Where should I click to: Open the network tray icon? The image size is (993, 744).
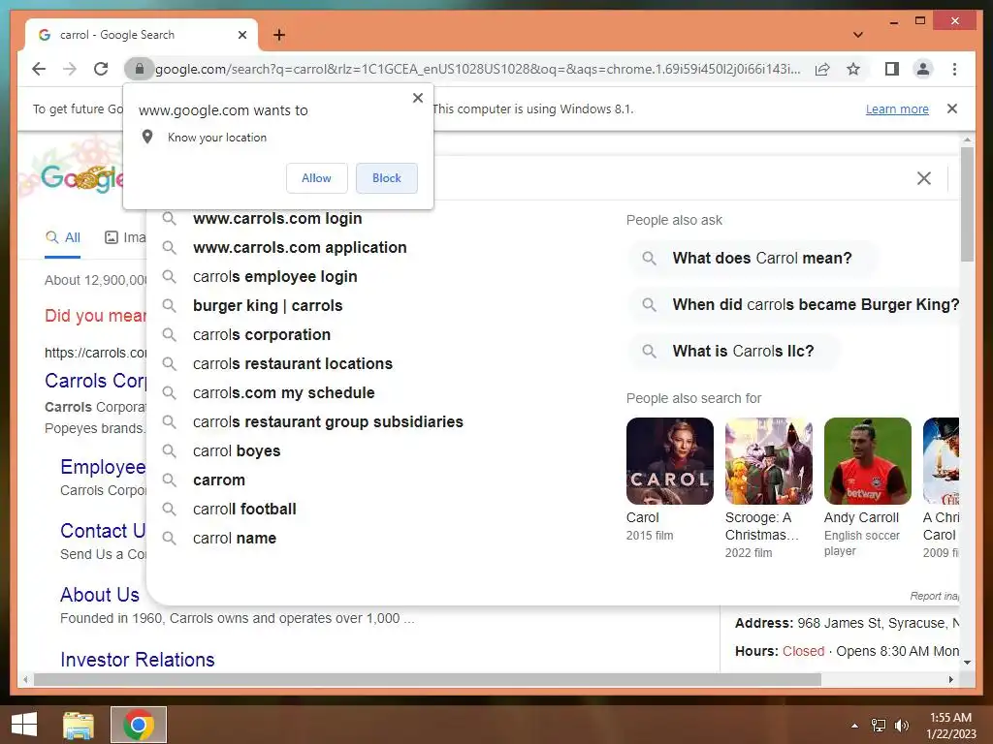[x=879, y=726]
